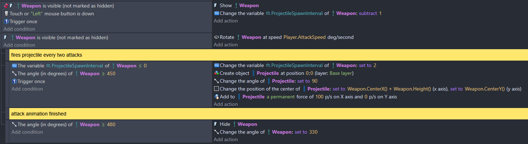Click the Create object action icon
The height and width of the screenshot is (144, 528).
click(216, 73)
